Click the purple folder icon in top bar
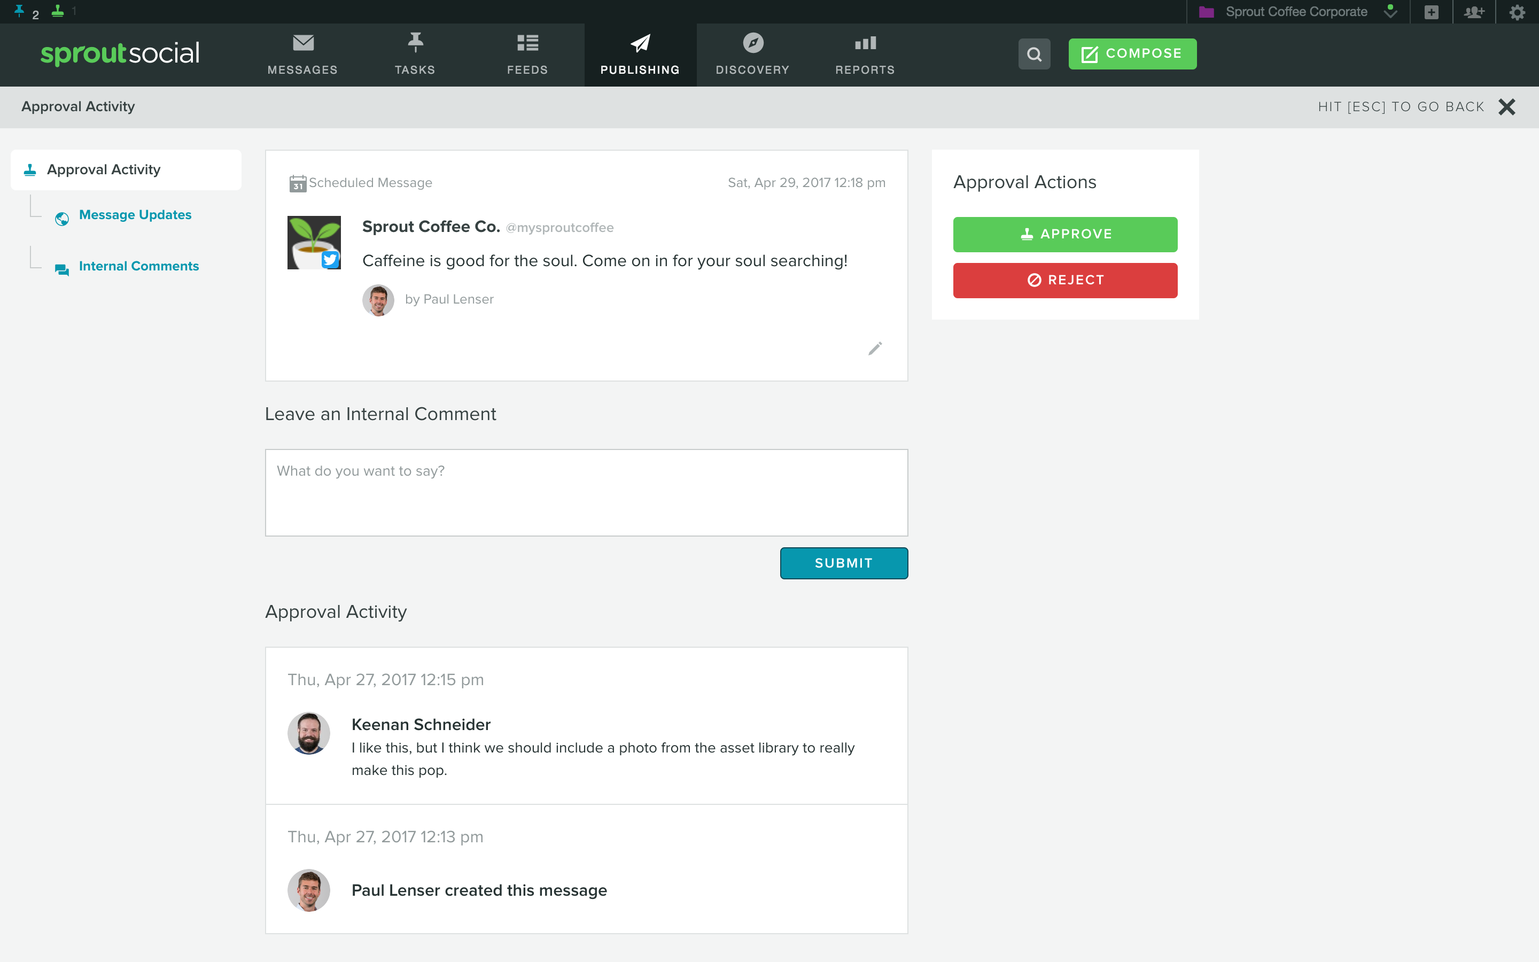 [1207, 12]
